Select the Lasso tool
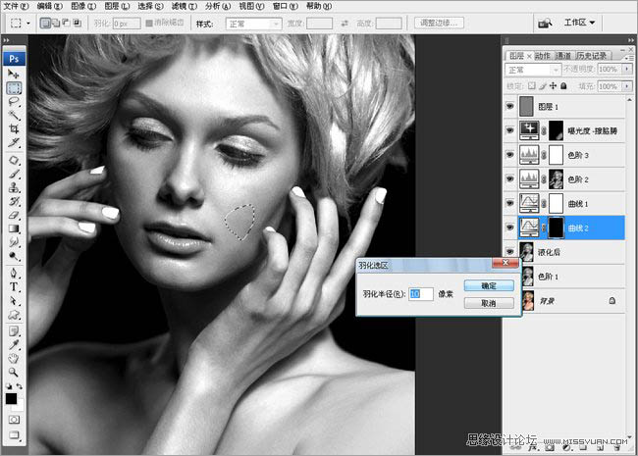The width and height of the screenshot is (638, 456). click(15, 101)
